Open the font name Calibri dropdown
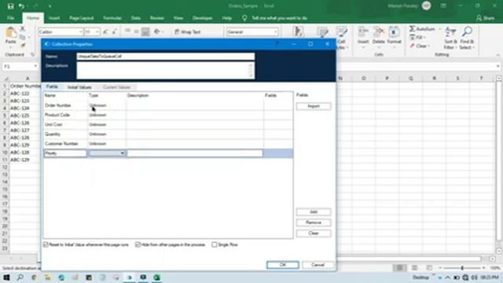This screenshot has height=283, width=503. pyautogui.click(x=80, y=31)
